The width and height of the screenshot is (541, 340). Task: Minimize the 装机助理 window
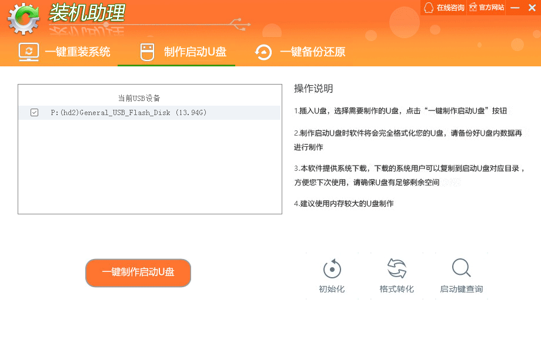[515, 8]
